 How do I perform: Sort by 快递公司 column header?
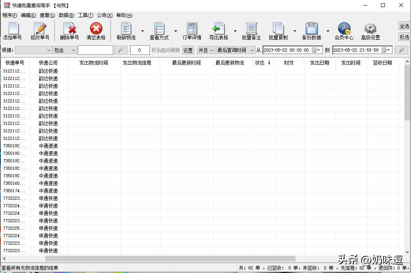(x=48, y=63)
